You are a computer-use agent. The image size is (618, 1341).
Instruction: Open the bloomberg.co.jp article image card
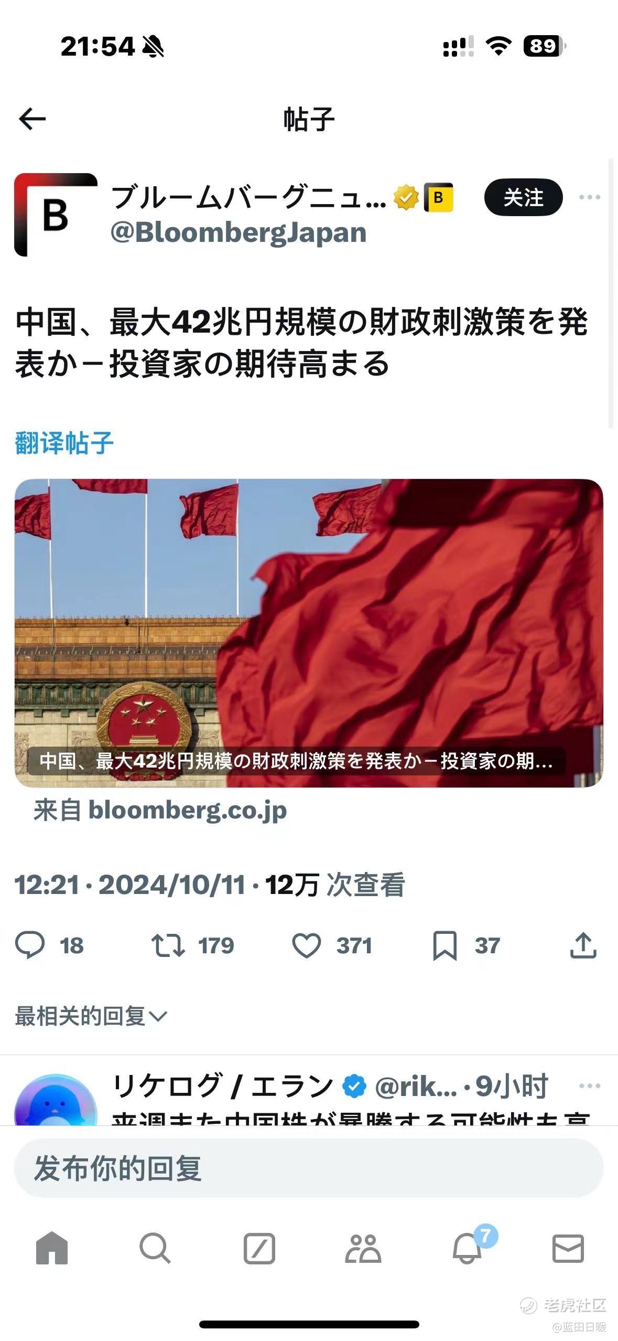[x=309, y=633]
